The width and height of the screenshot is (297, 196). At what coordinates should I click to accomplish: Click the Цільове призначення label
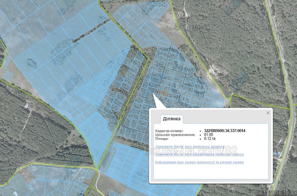[175, 135]
